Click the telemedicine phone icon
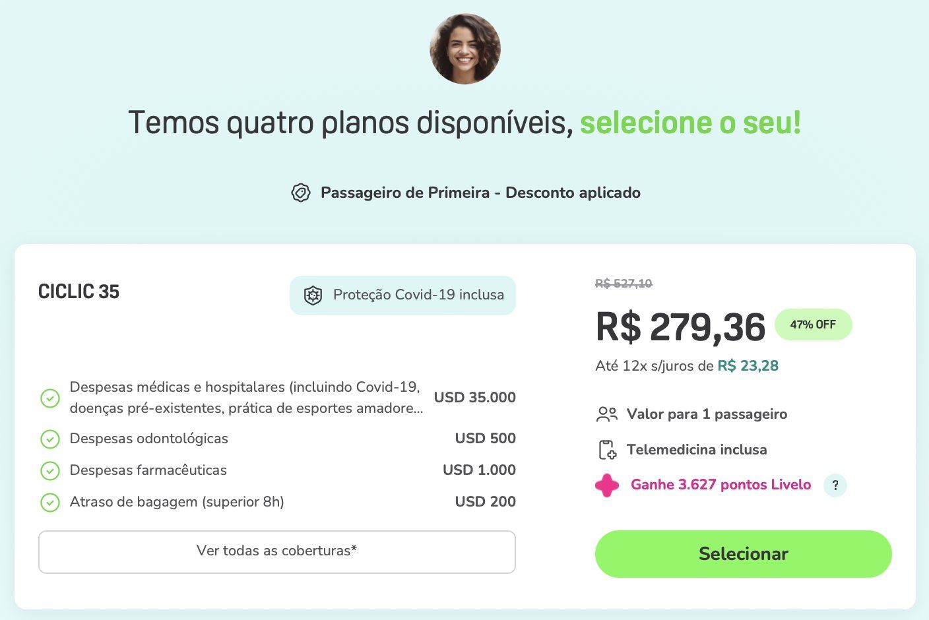This screenshot has height=620, width=929. tap(607, 450)
